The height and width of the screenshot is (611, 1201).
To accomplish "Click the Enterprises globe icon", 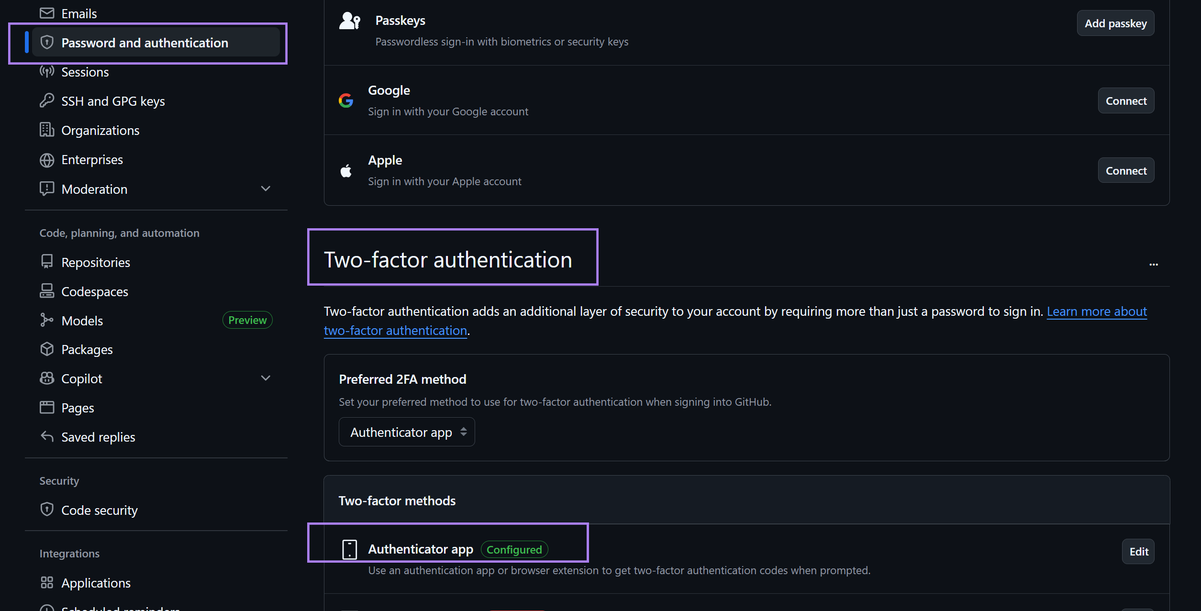I will coord(46,160).
